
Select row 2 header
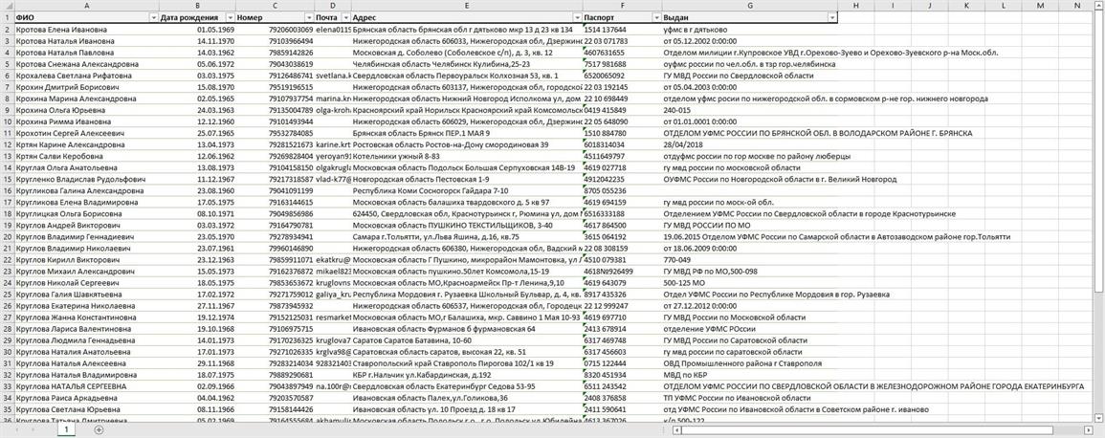7,30
